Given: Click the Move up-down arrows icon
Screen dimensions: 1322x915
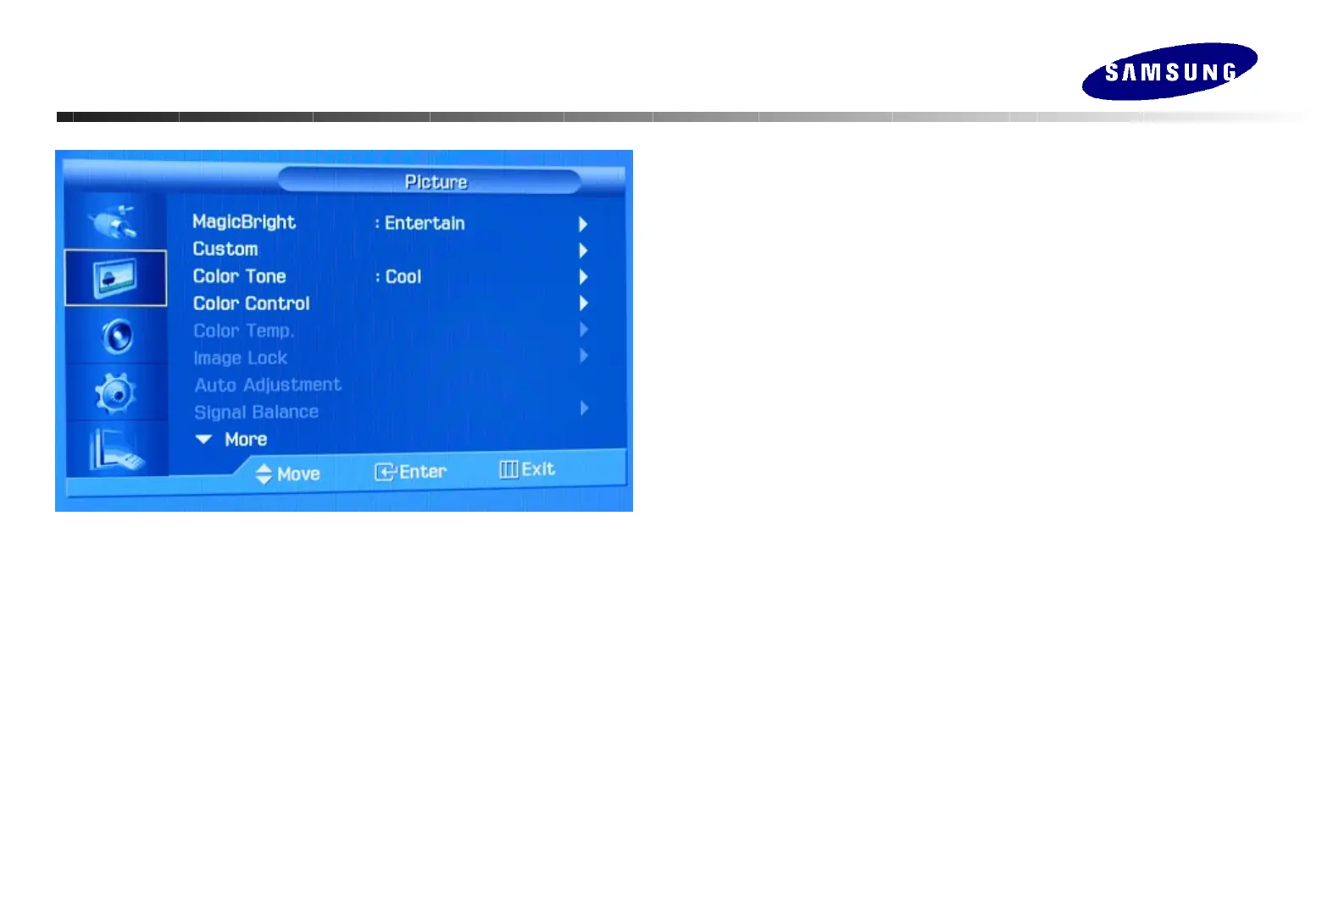Looking at the screenshot, I should (x=264, y=474).
